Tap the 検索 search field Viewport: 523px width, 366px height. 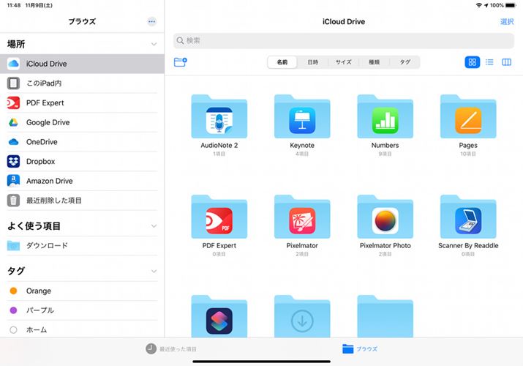coord(344,40)
